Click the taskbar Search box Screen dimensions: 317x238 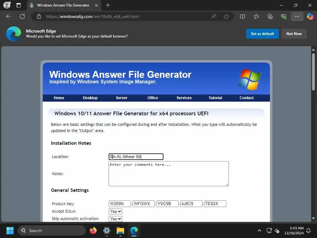tap(52, 231)
